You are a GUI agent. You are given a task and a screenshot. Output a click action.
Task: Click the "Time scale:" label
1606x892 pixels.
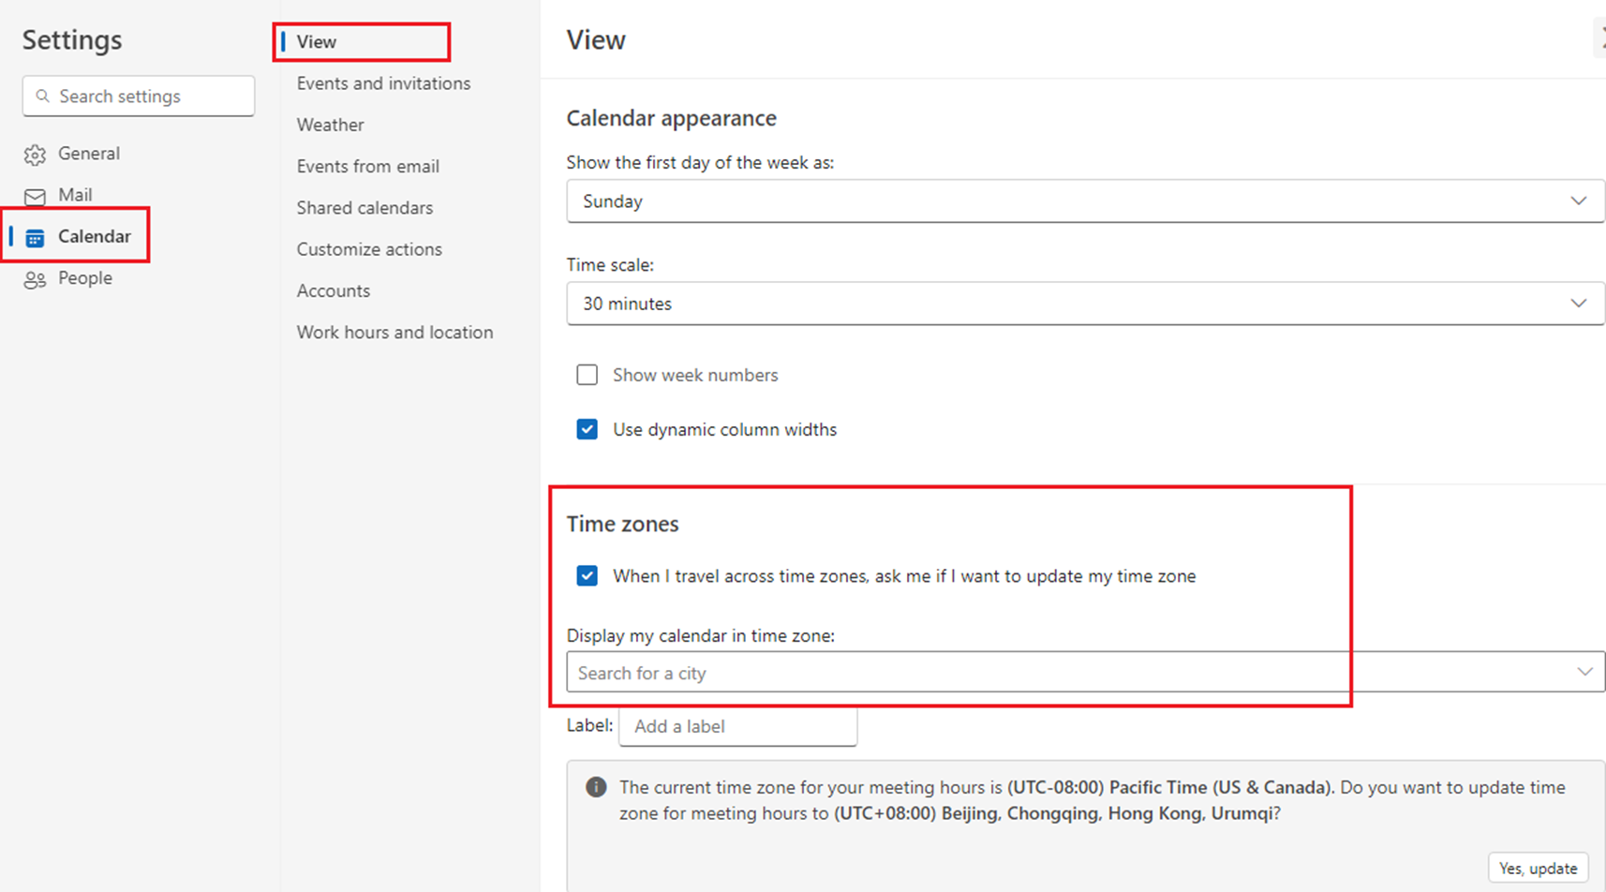pos(611,265)
